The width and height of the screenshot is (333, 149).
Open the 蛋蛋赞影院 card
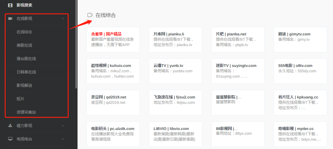click(x=238, y=102)
